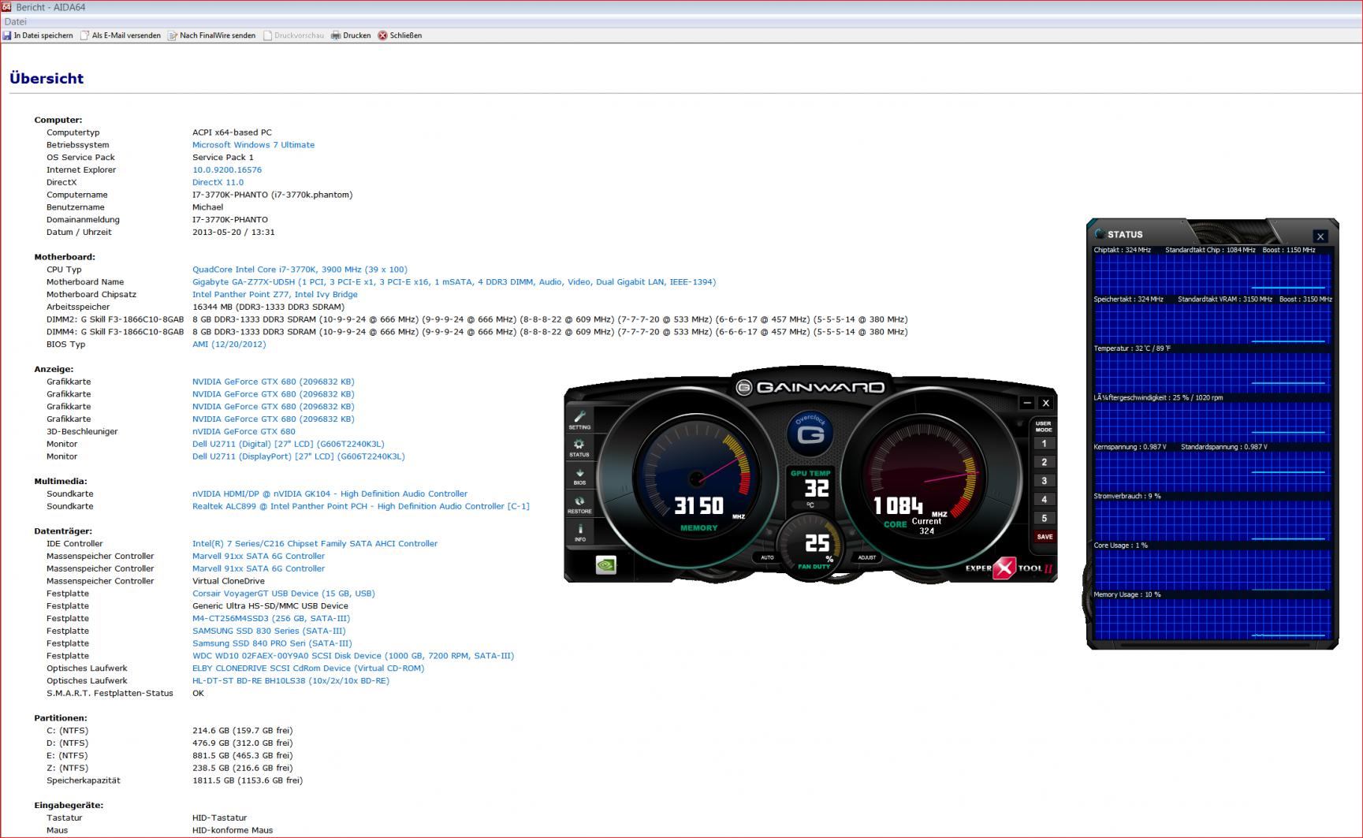Image resolution: width=1363 pixels, height=838 pixels.
Task: Select user mode profile 4
Action: (1044, 500)
